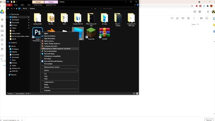Select 3D Objects under This PC

(15, 49)
